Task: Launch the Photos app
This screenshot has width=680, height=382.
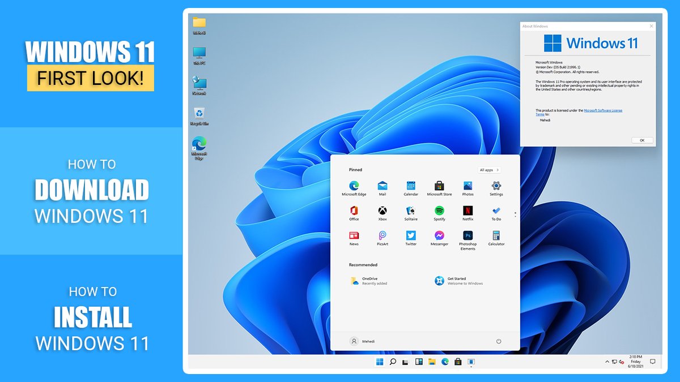Action: click(467, 188)
